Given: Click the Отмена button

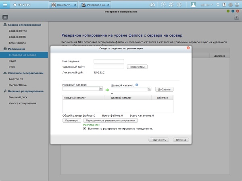Looking at the screenshot, I should 181,140.
